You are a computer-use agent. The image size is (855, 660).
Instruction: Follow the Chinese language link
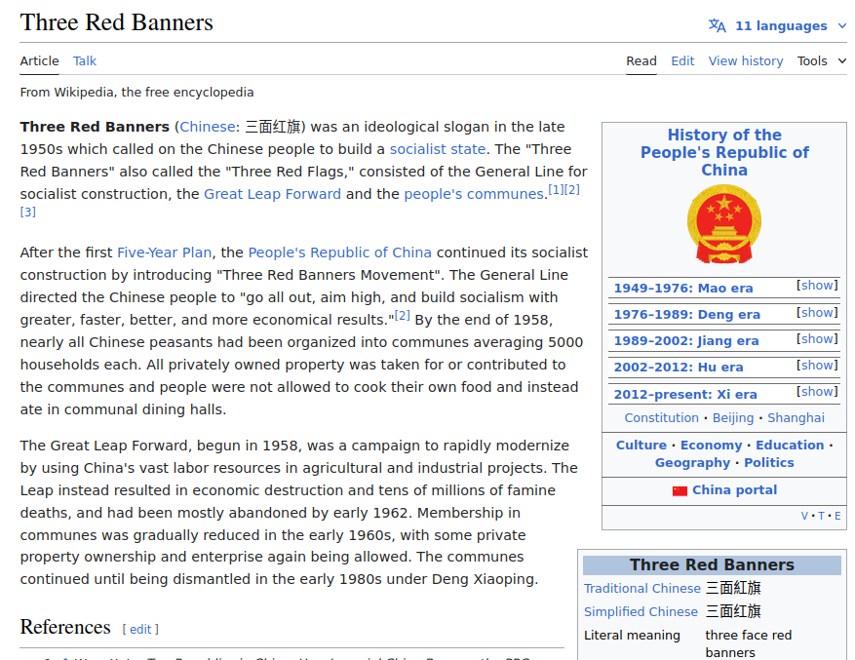208,127
